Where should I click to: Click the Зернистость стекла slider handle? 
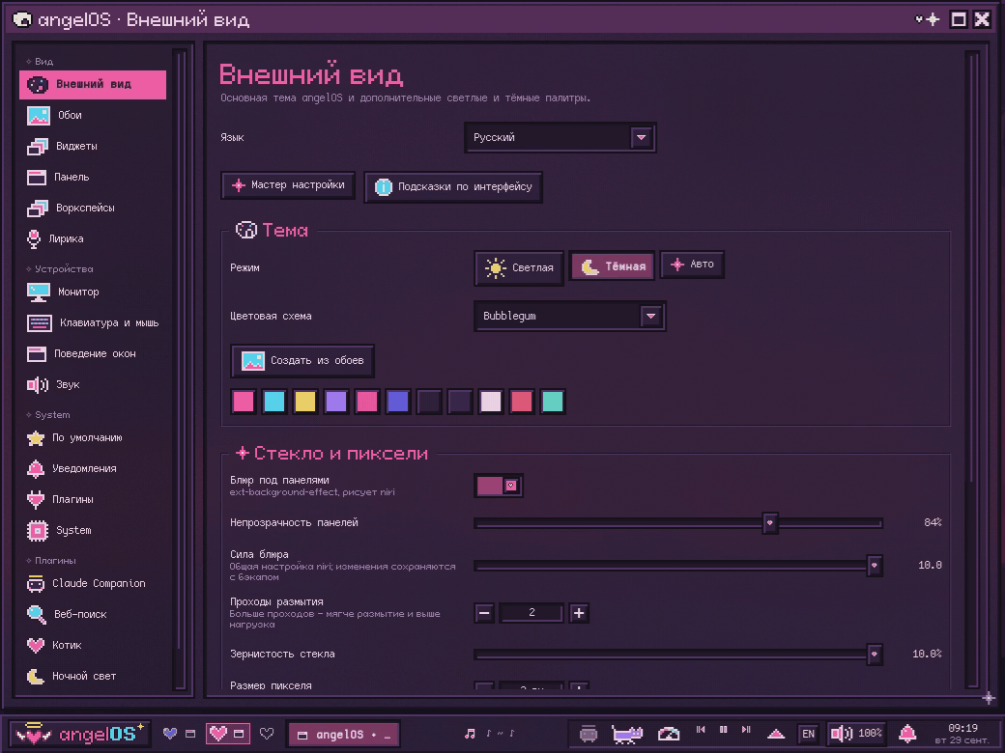coord(874,655)
